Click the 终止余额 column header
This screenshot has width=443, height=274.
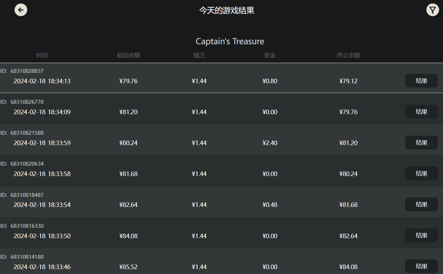348,55
